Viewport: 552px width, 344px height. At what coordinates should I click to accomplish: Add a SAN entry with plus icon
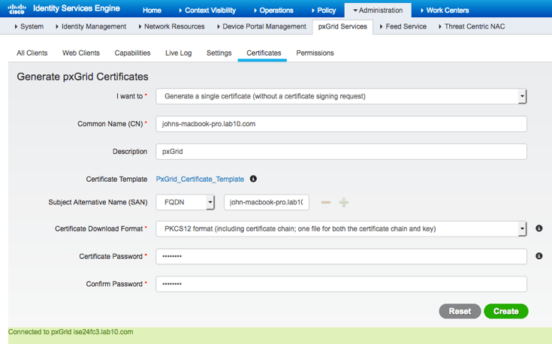344,203
